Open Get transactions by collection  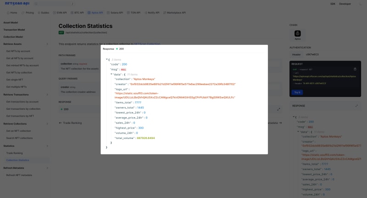pos(23,109)
